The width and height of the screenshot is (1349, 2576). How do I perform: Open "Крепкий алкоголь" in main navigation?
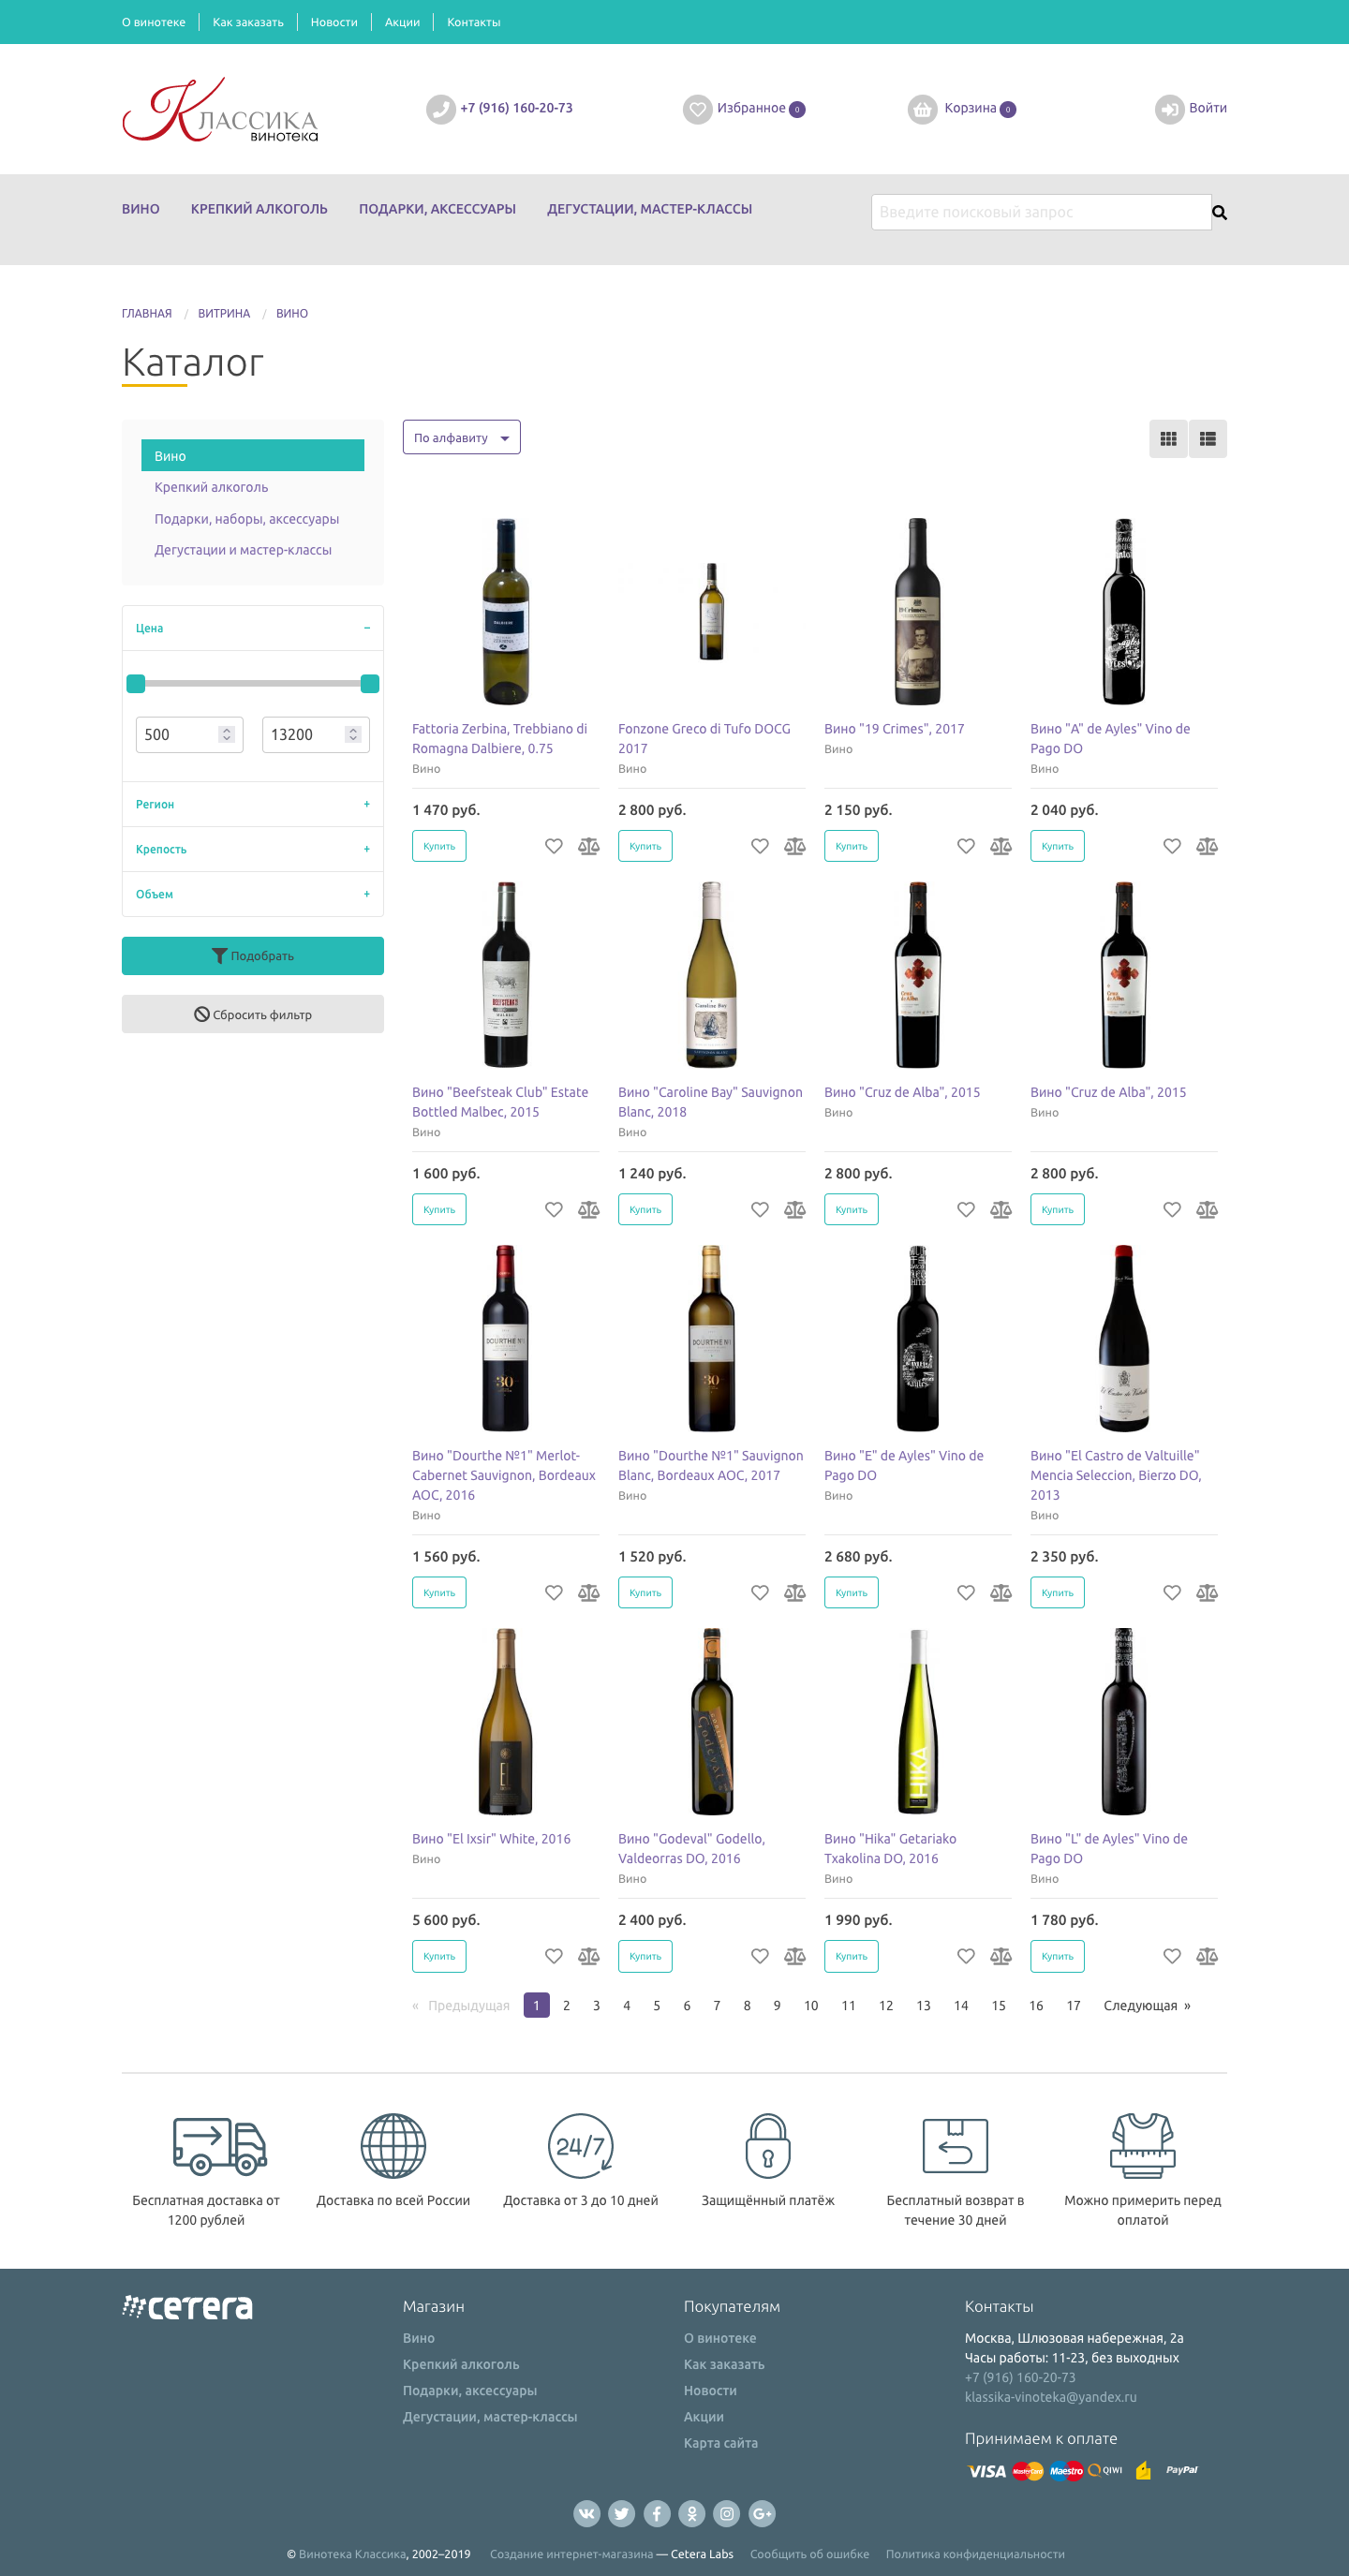pyautogui.click(x=259, y=209)
